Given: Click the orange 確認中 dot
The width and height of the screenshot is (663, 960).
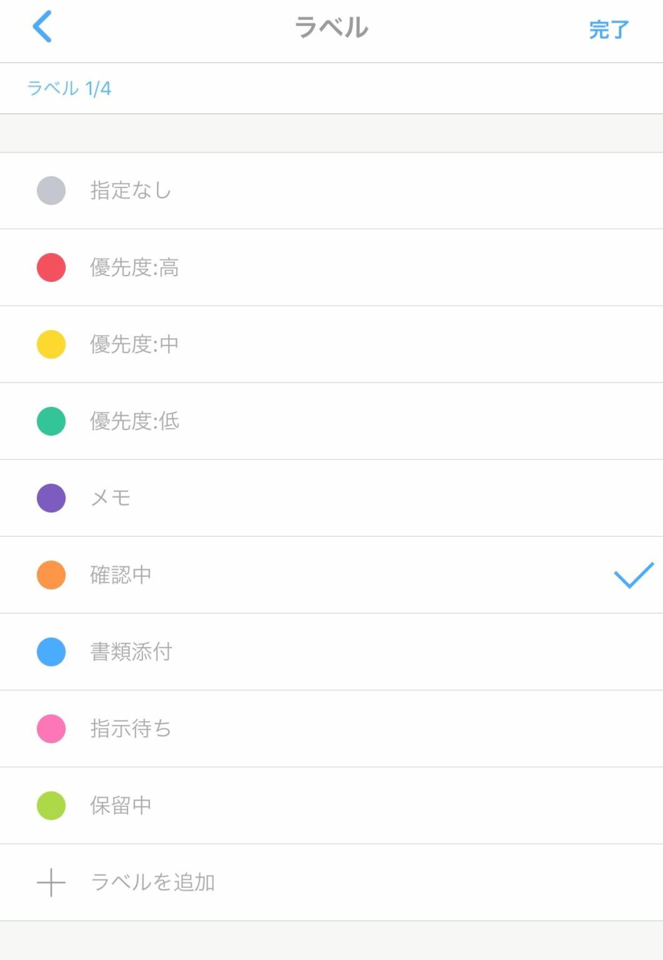Looking at the screenshot, I should [51, 575].
